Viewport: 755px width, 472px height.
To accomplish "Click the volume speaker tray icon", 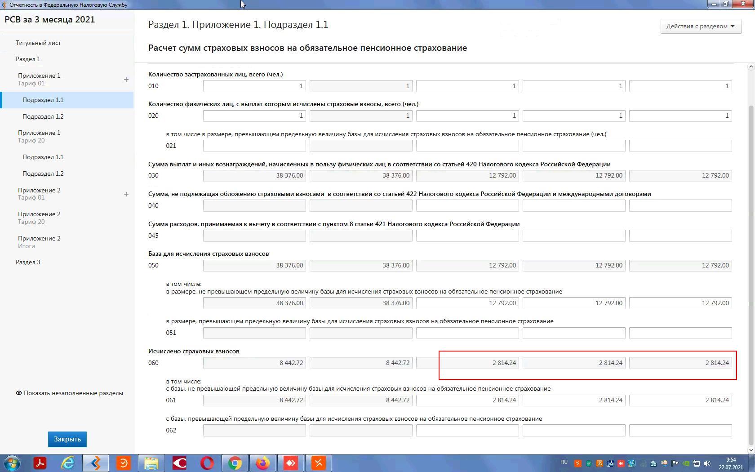I will [707, 463].
